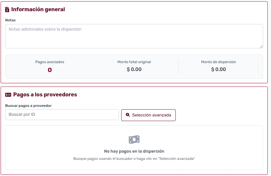This screenshot has height=176, width=271.
Task: Click the invoice icon beside Información general
Action: (8, 10)
